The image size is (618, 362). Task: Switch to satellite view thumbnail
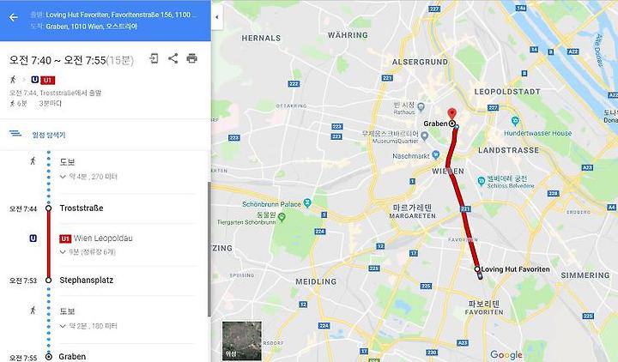click(241, 341)
